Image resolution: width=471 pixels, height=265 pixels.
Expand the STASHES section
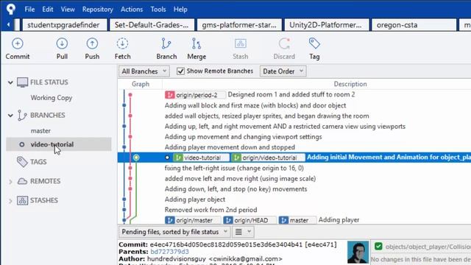[10, 201]
